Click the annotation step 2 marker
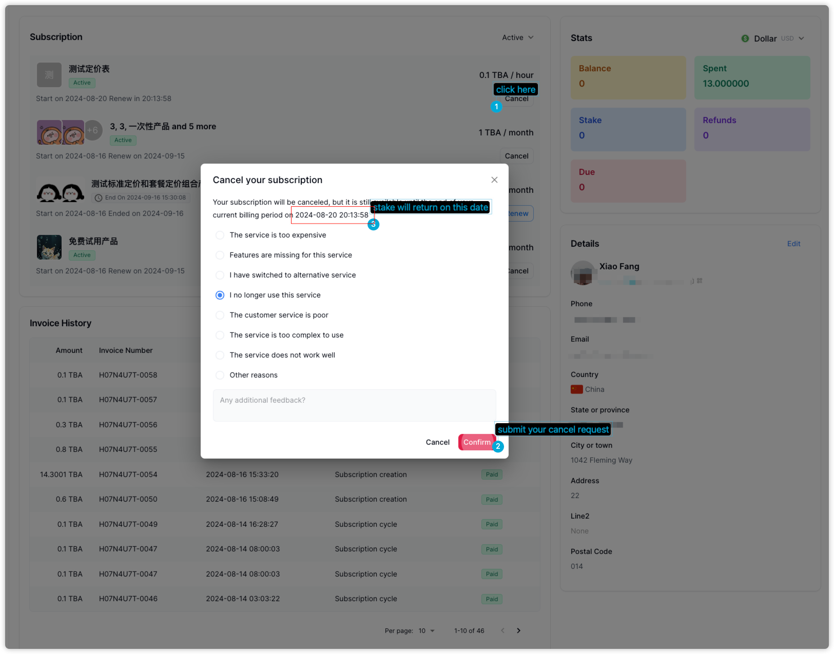The width and height of the screenshot is (834, 654). click(498, 446)
